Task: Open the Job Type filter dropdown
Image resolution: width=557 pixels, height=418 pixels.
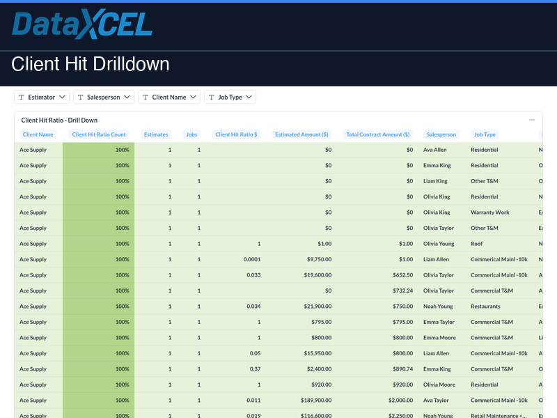Action: coord(249,97)
